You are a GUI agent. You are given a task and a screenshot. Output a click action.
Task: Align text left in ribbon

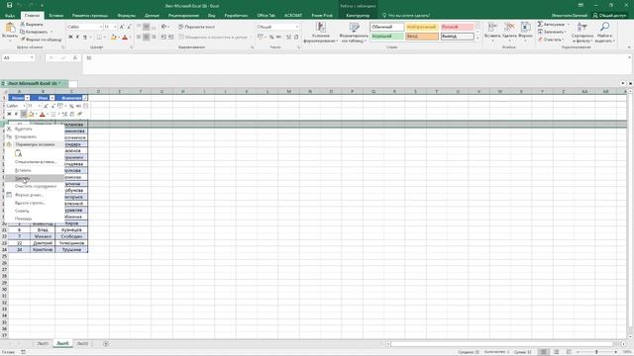[139, 37]
